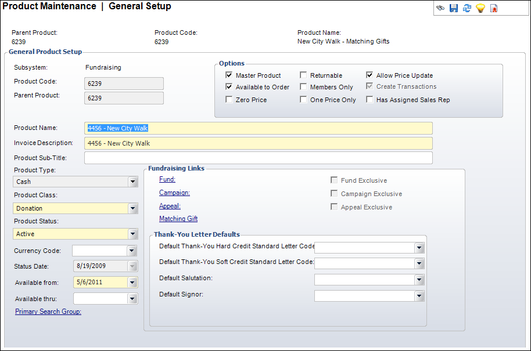The image size is (531, 351).
Task: Click the binoculars search icon
Action: coord(441,8)
